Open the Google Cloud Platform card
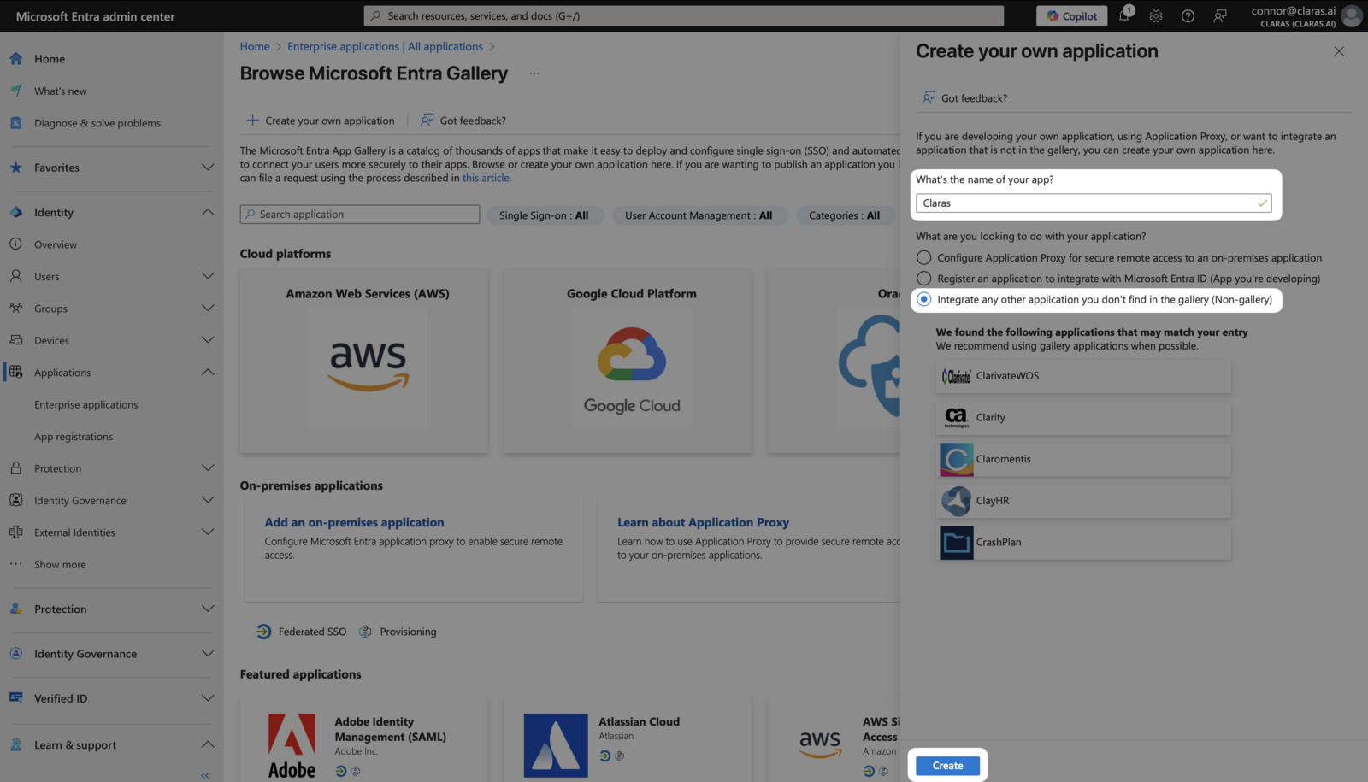1368x782 pixels. coord(628,362)
